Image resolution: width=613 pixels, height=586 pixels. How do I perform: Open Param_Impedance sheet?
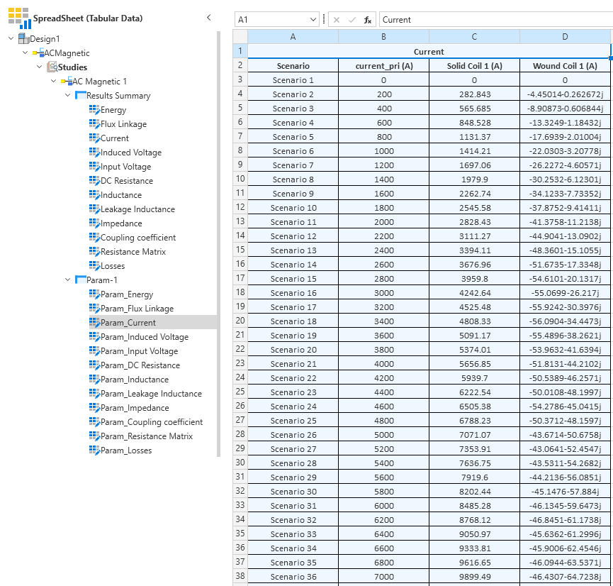135,408
